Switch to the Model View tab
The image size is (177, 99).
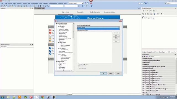click(x=155, y=52)
